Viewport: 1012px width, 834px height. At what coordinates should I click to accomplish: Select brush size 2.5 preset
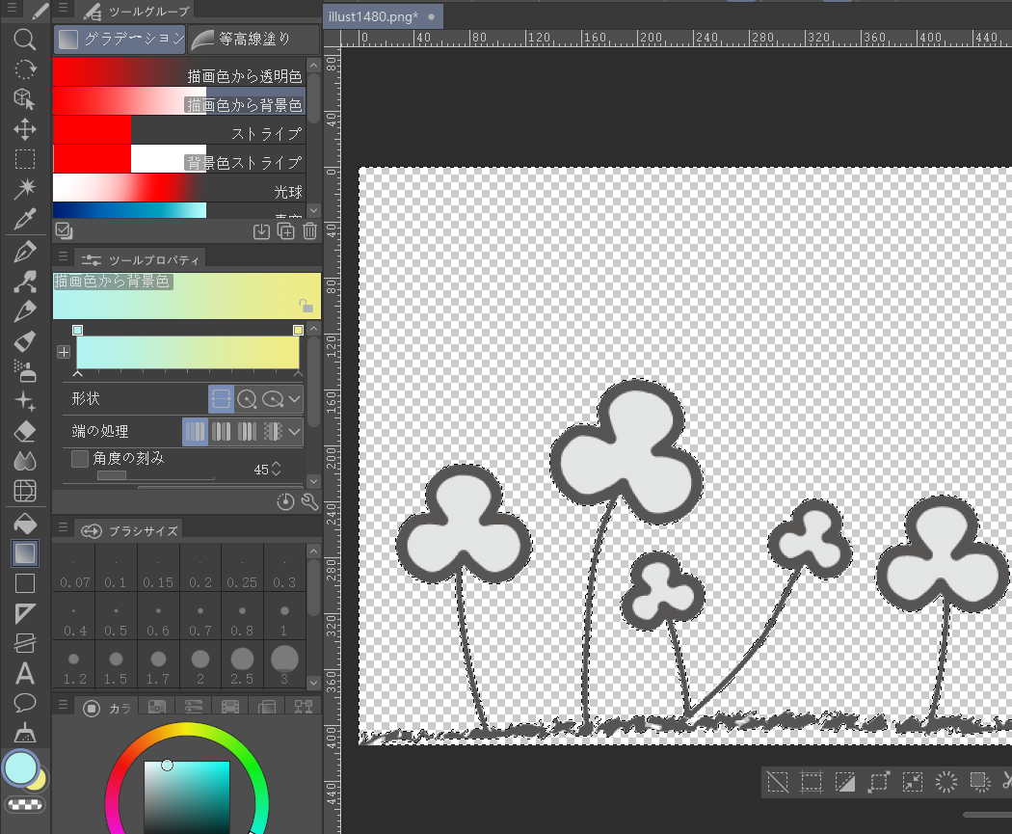[242, 665]
